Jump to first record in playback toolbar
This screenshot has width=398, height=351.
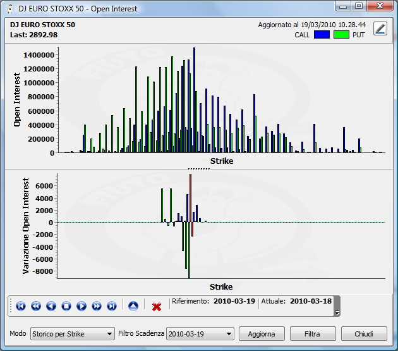coord(21,306)
